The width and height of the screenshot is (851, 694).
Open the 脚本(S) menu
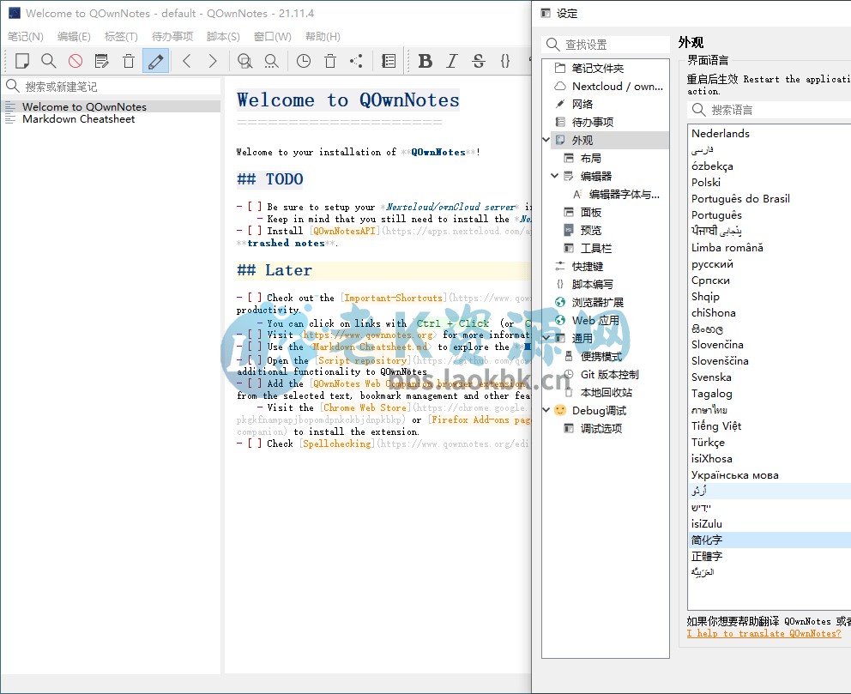[223, 36]
